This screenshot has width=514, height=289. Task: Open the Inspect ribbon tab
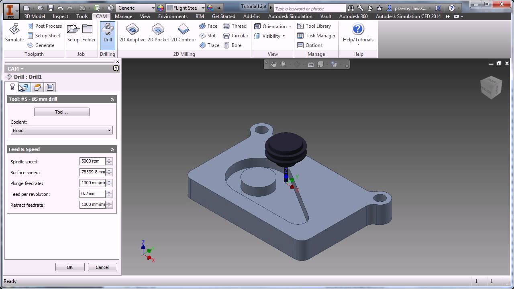coord(60,16)
